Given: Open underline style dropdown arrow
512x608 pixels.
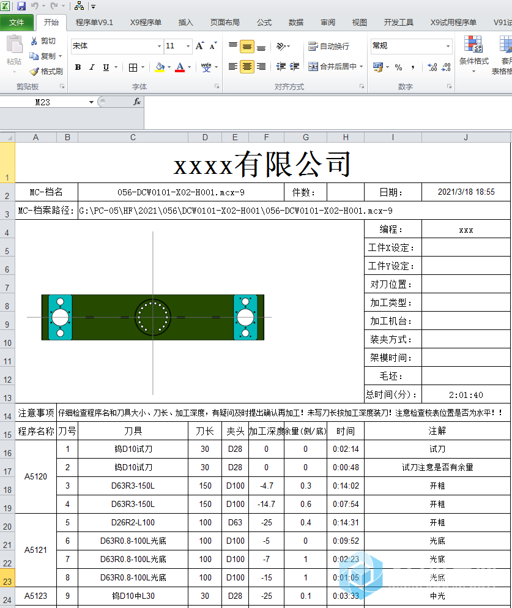Looking at the screenshot, I should click(x=116, y=67).
